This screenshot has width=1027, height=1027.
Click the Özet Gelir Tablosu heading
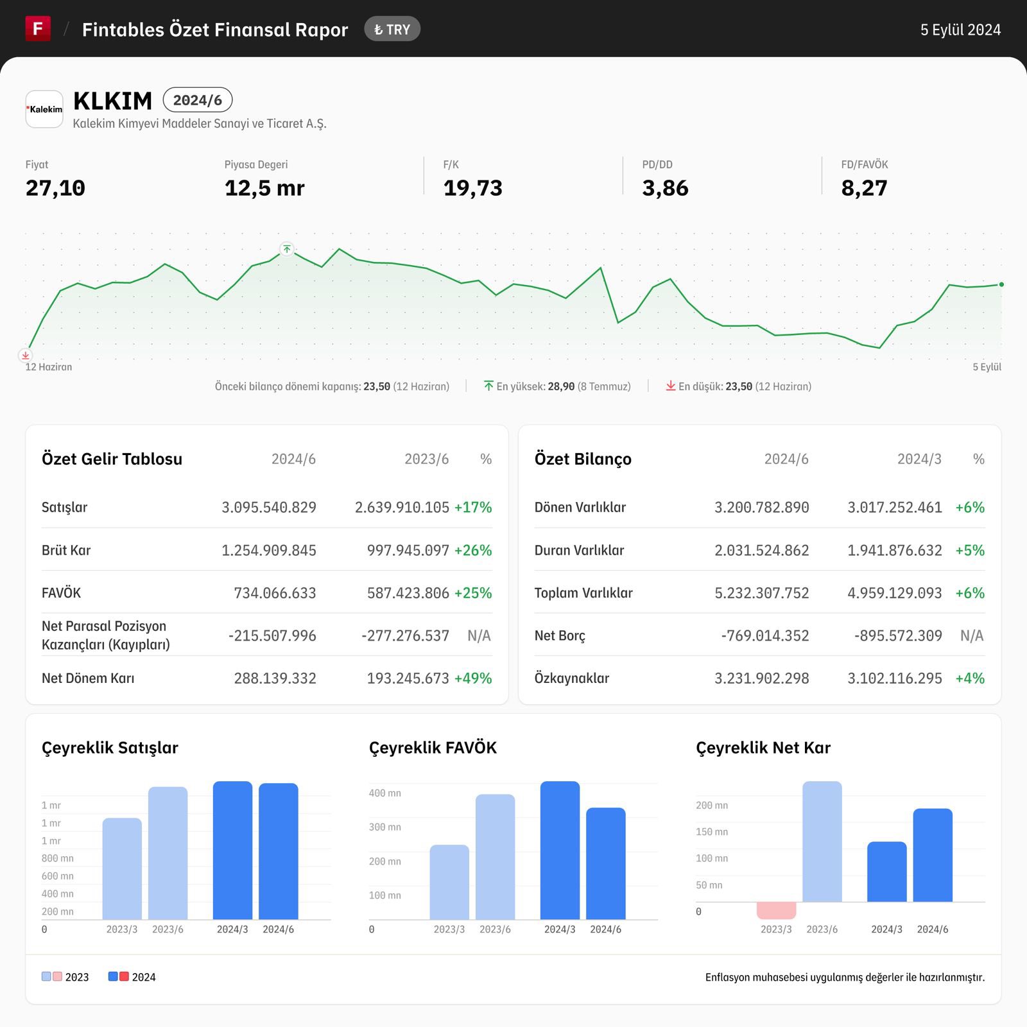[112, 459]
